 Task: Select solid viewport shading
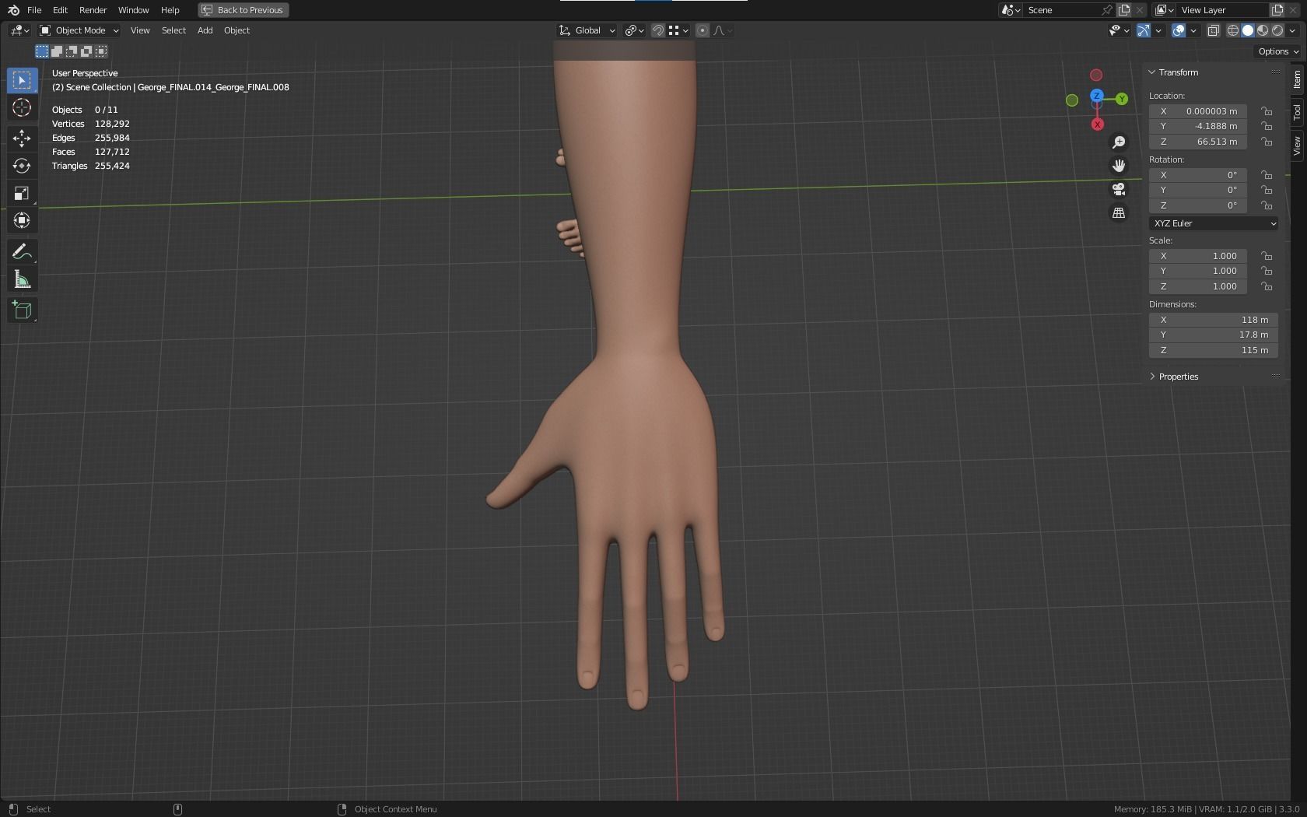pos(1248,30)
